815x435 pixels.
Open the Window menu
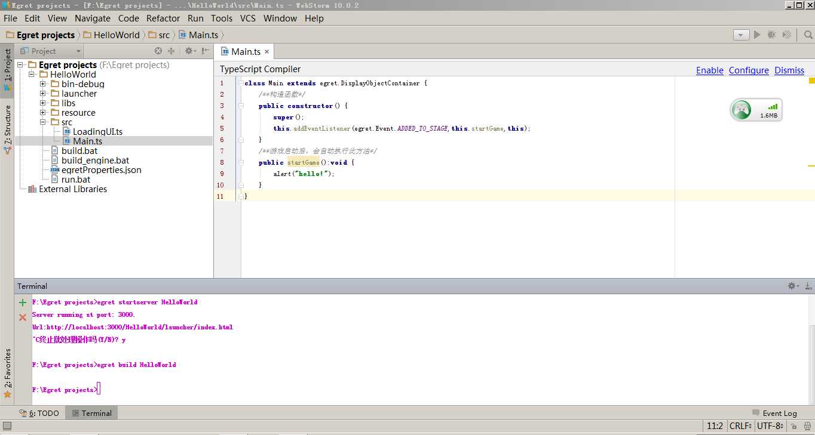pos(280,18)
